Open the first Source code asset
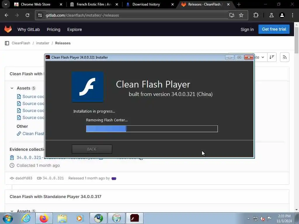Screen dimensions: 299x224 point(31,97)
